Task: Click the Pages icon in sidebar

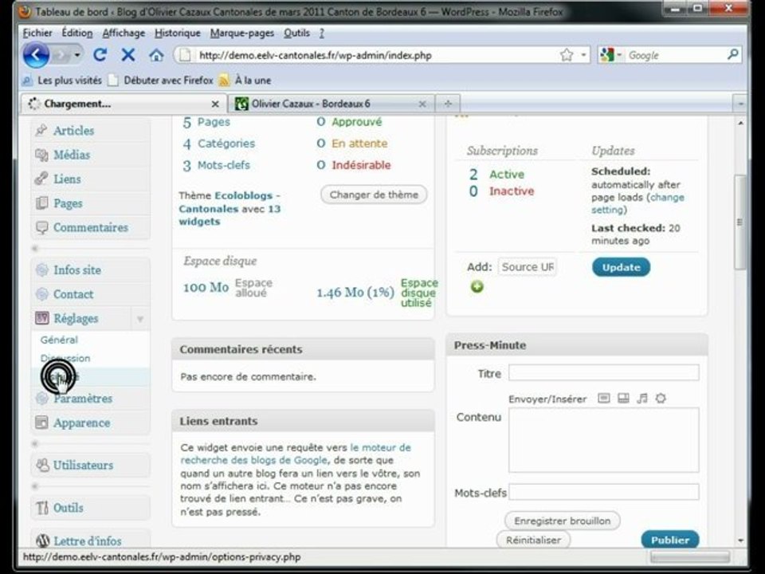Action: pos(42,203)
